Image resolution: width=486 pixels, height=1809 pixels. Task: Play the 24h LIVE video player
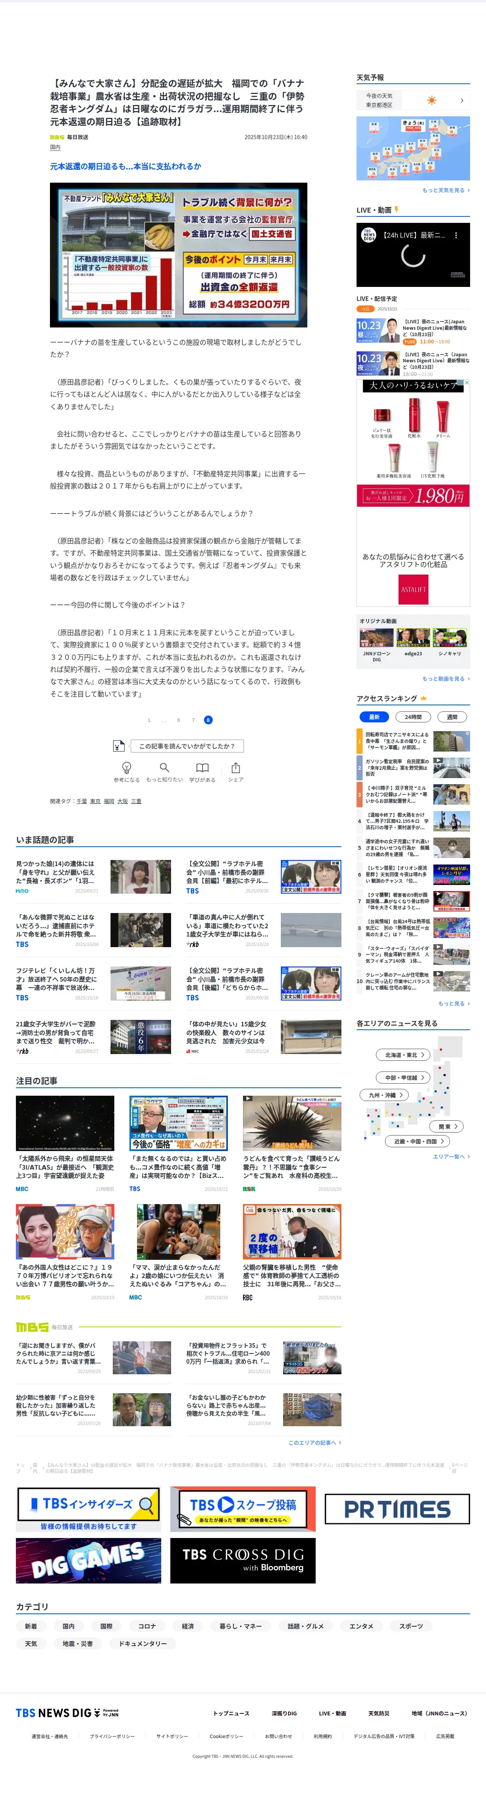(x=413, y=255)
